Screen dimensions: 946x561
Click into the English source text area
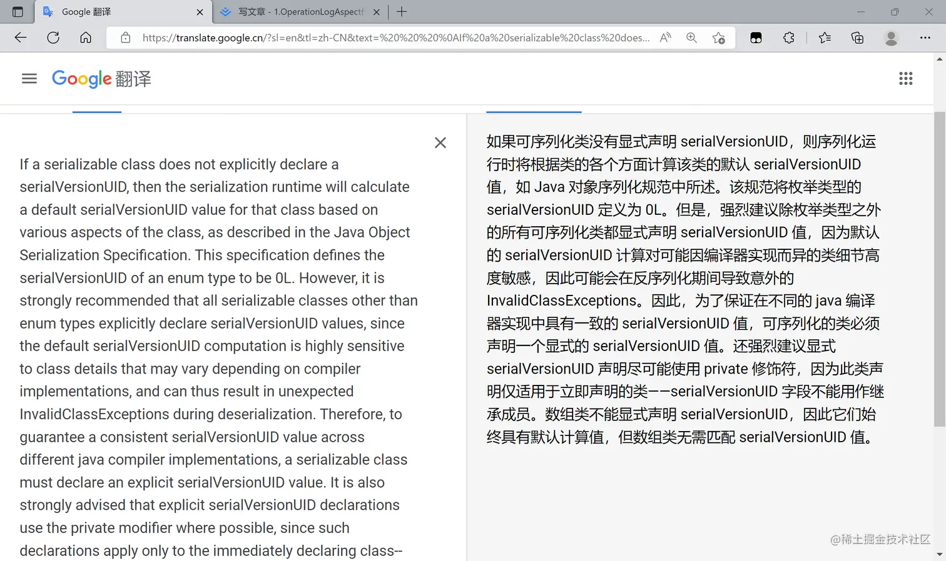click(x=219, y=357)
